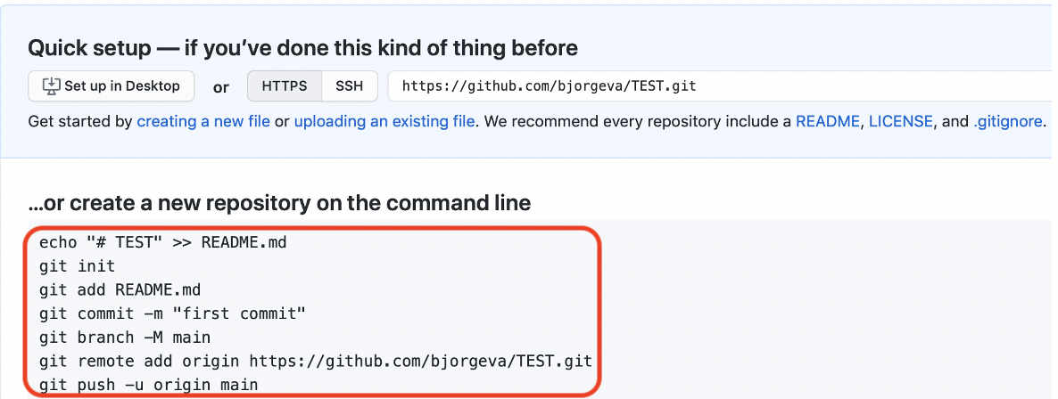Viewport: 1058px width, 399px height.
Task: Switch clone URL to SSH
Action: coord(350,86)
